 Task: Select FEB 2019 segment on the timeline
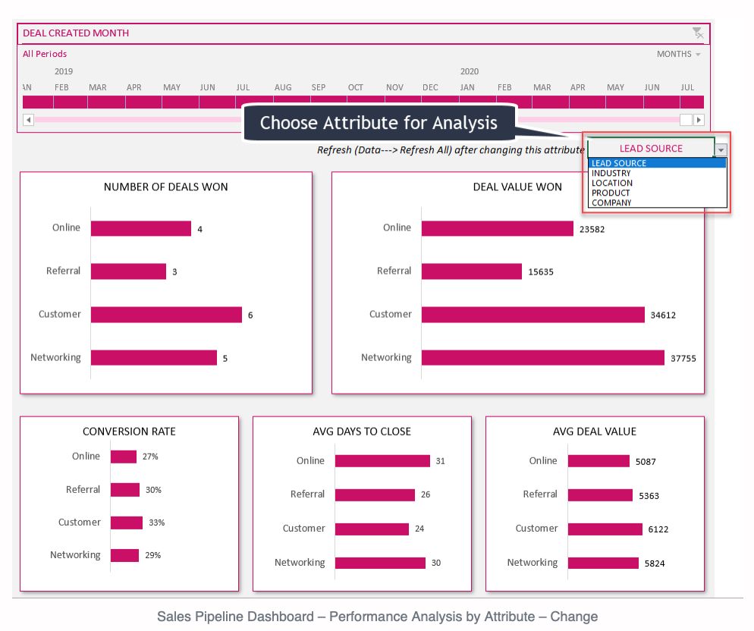71,102
